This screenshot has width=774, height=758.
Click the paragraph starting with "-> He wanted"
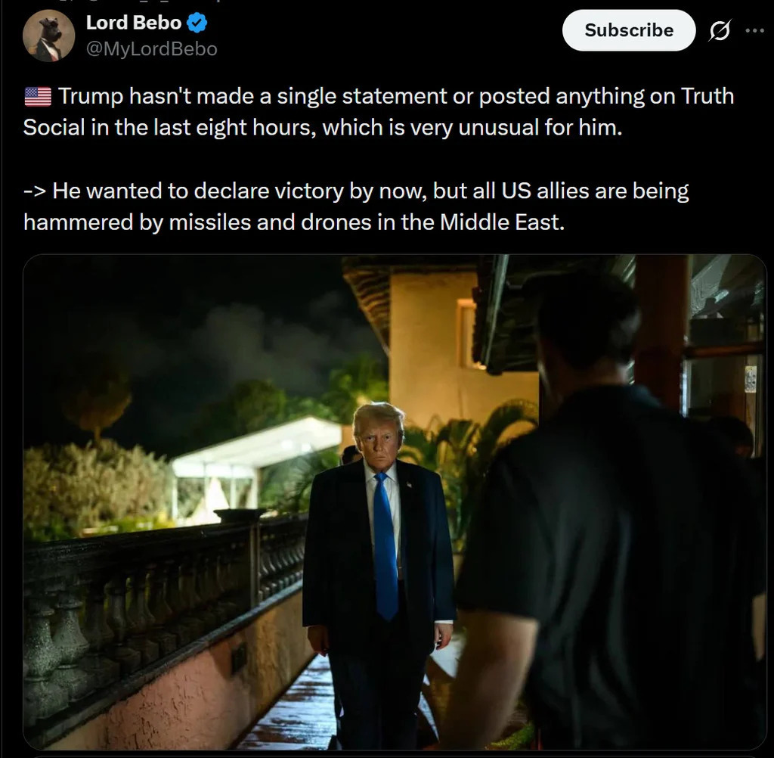click(x=355, y=206)
